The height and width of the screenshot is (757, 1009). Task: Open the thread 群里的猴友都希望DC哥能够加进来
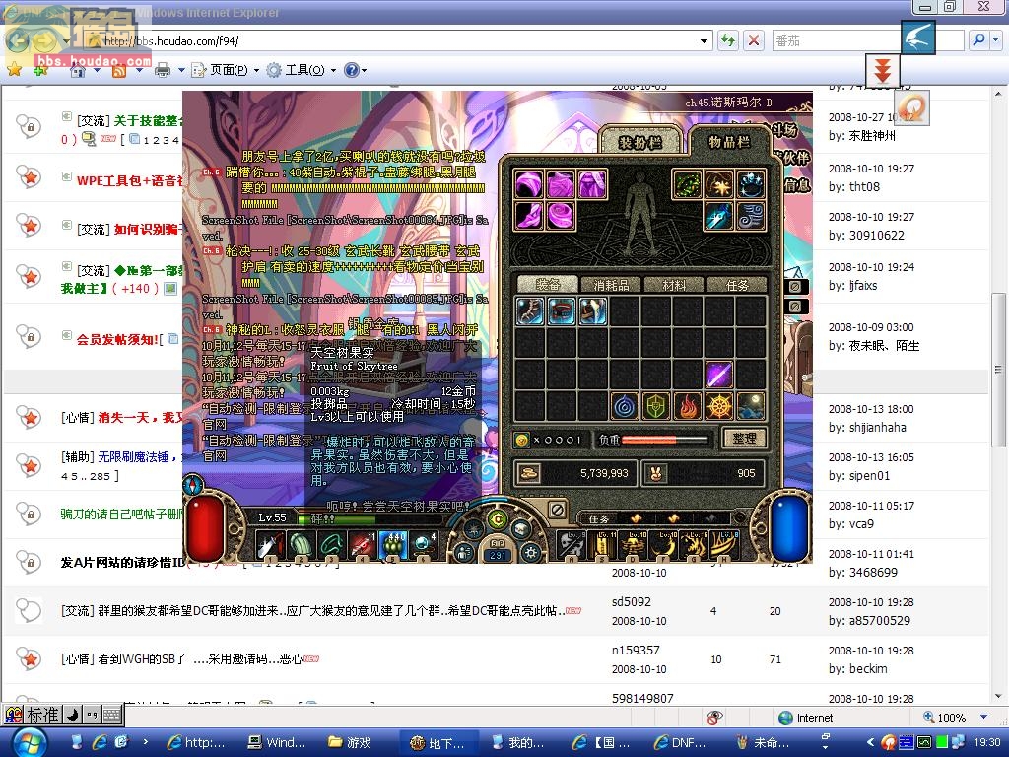331,611
